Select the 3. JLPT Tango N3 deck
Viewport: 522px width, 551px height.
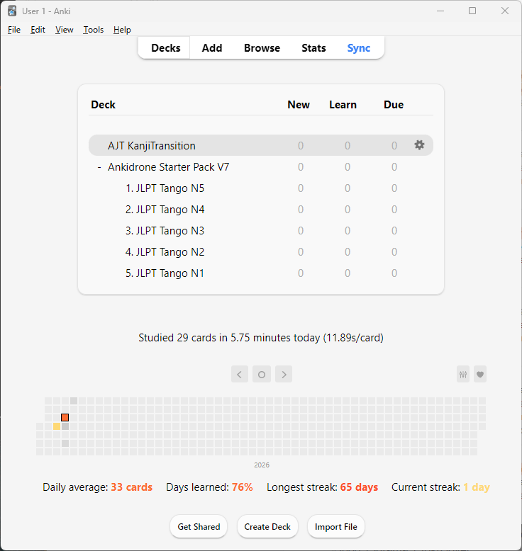tap(165, 231)
